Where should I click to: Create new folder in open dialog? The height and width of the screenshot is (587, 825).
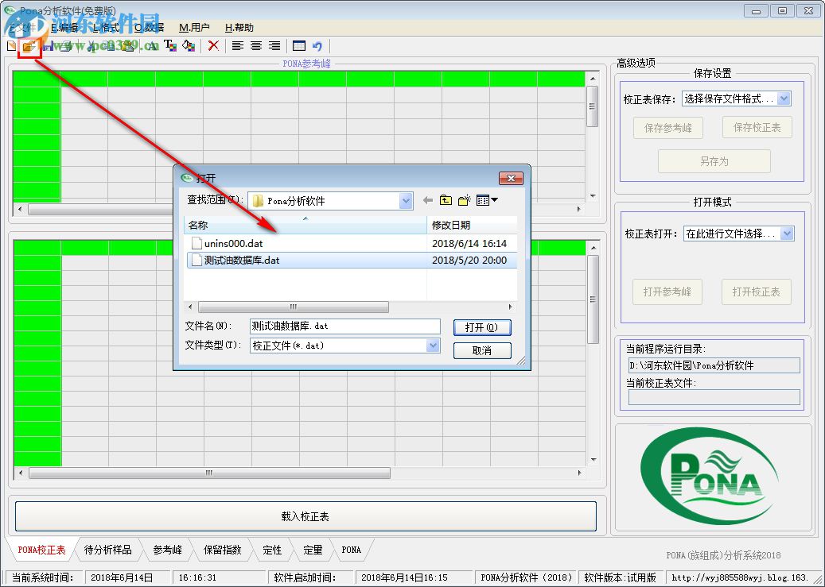click(x=464, y=201)
